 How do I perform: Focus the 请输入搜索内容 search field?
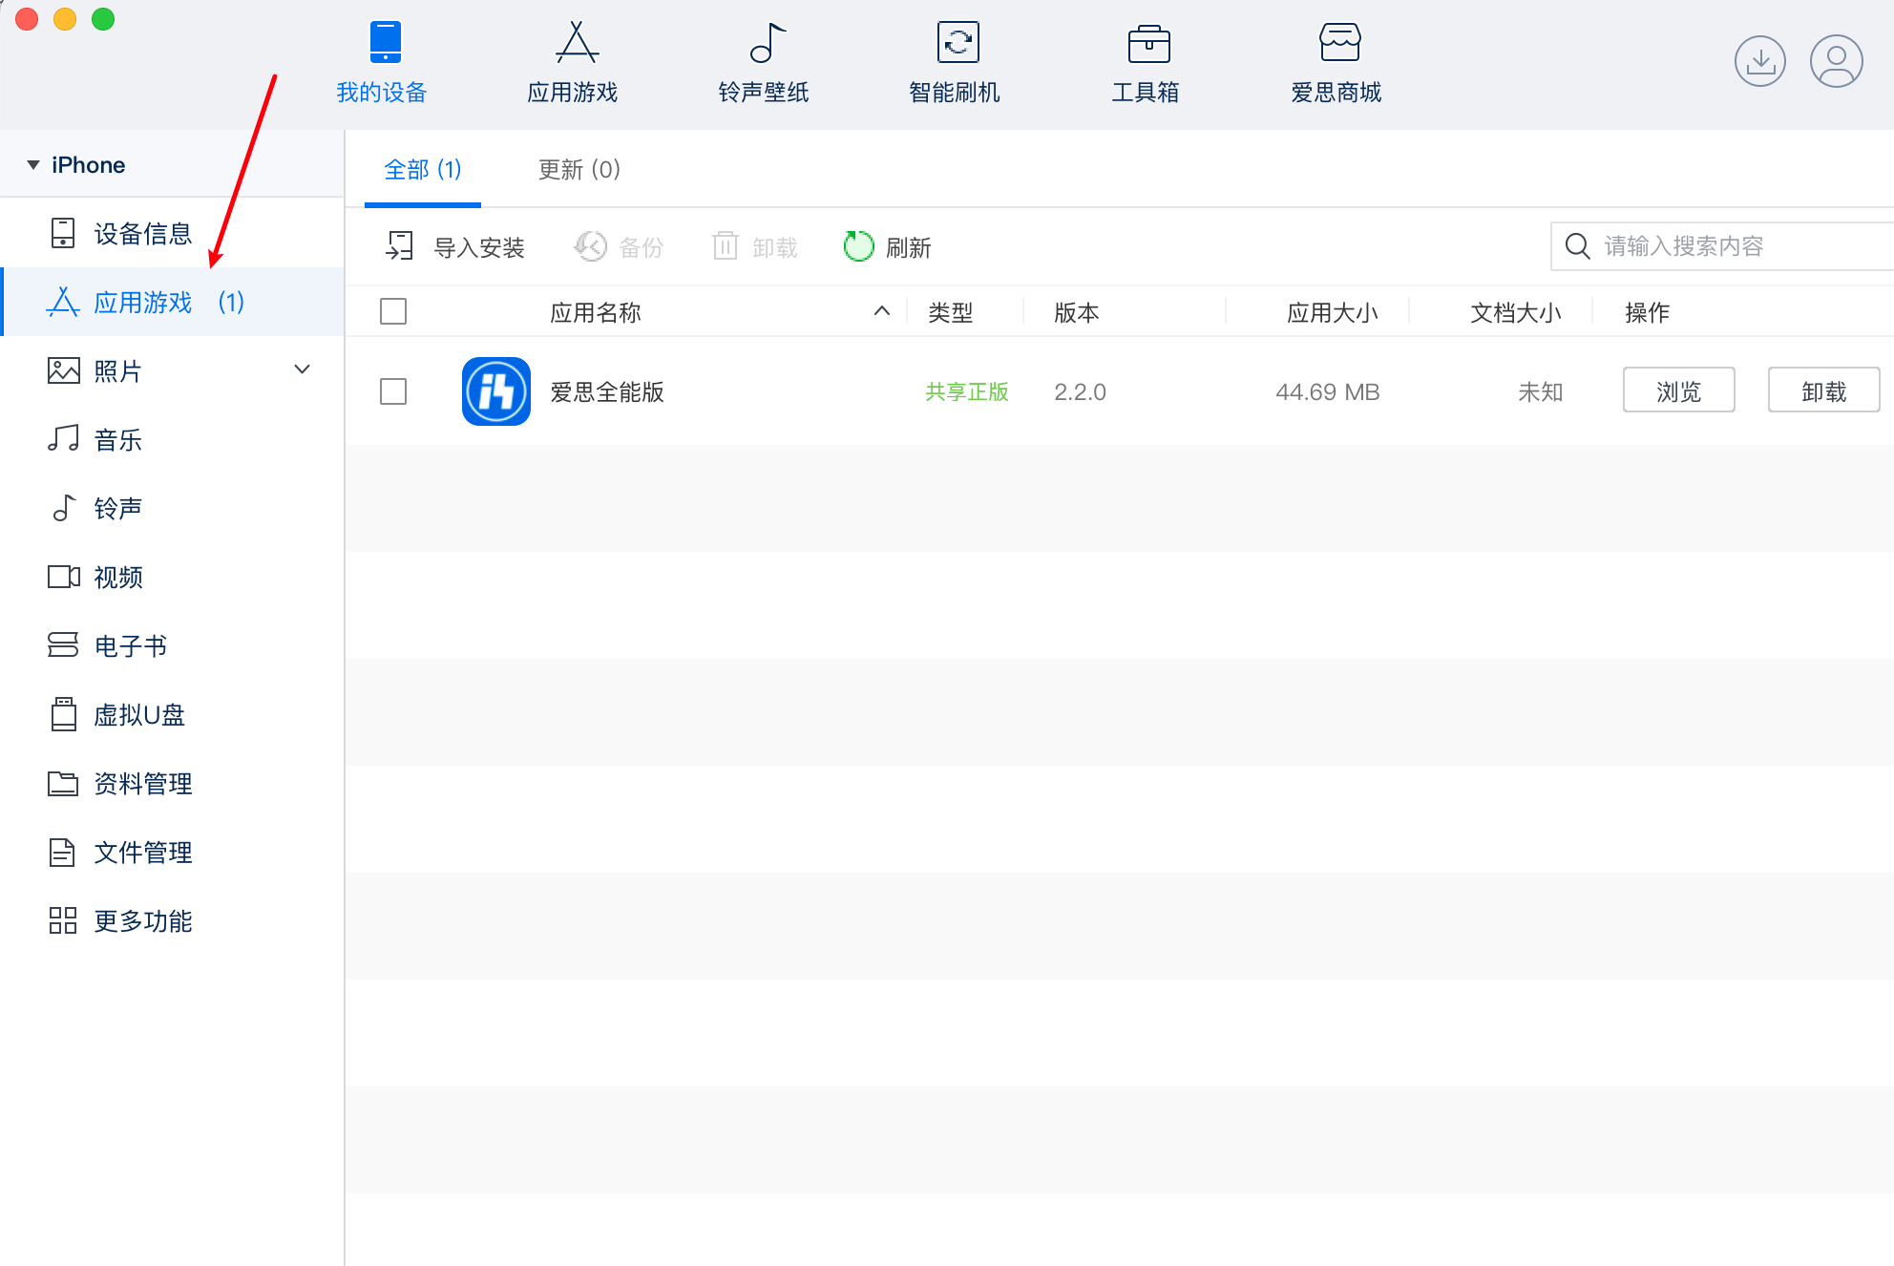pos(1722,246)
